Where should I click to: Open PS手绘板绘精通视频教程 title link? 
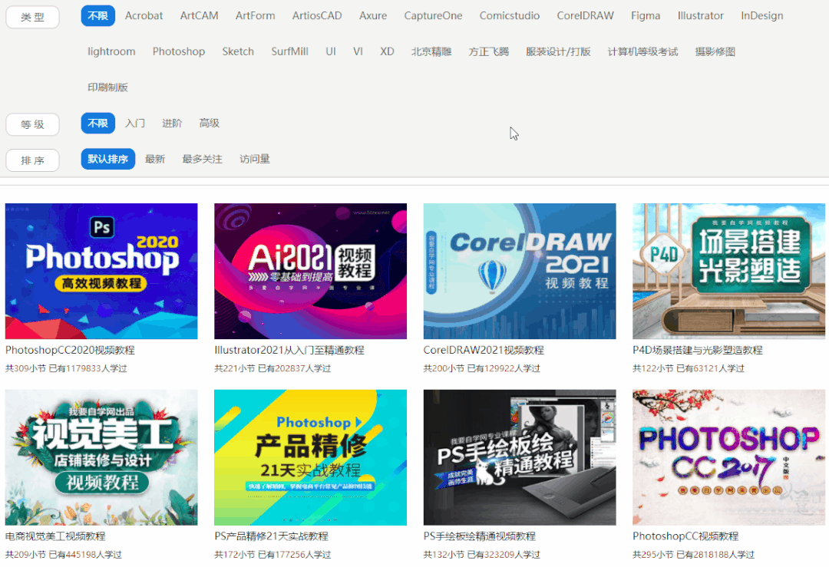(480, 536)
